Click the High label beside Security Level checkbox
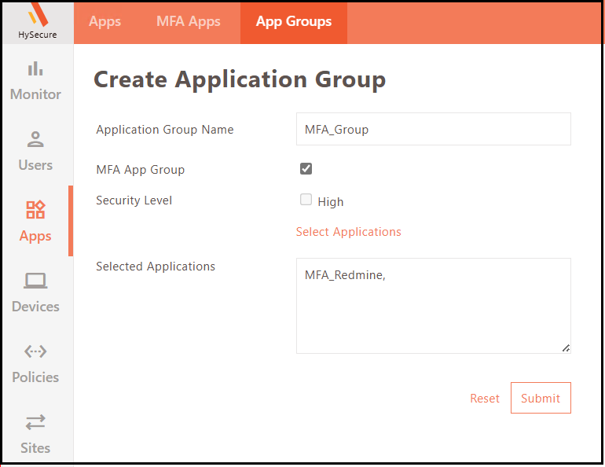605x467 pixels. (x=331, y=202)
